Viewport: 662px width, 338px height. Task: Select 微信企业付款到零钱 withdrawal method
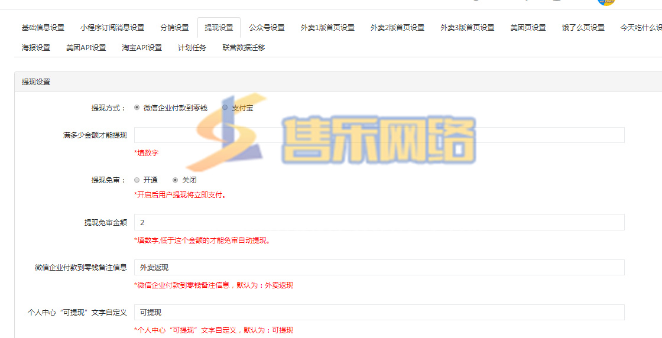point(137,108)
